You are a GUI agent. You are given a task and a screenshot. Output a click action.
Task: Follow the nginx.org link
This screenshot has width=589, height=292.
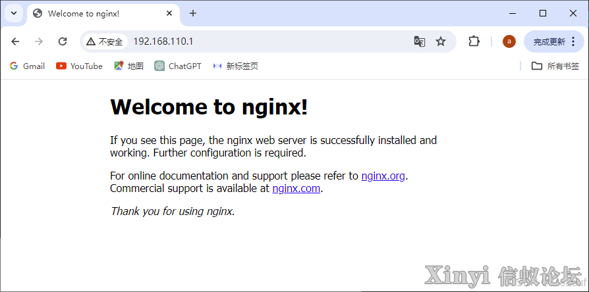383,176
